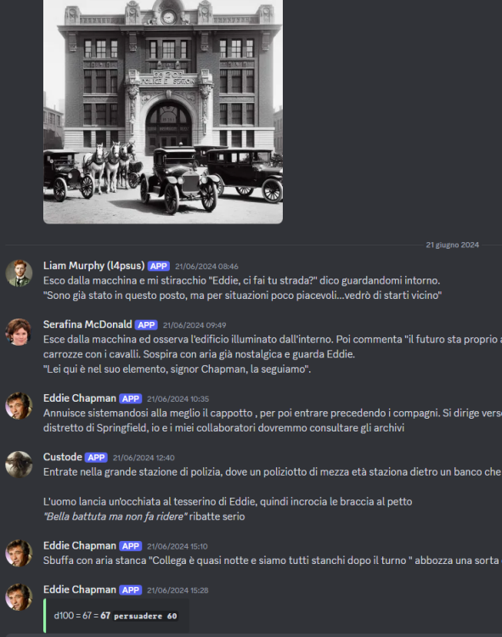Click Liam Murphy's avatar

click(19, 273)
